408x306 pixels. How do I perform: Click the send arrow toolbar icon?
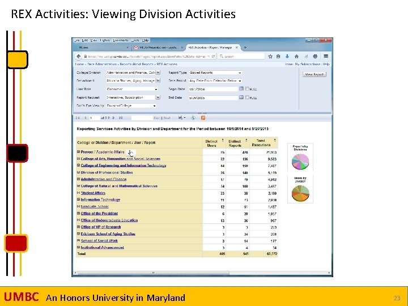tap(306, 56)
